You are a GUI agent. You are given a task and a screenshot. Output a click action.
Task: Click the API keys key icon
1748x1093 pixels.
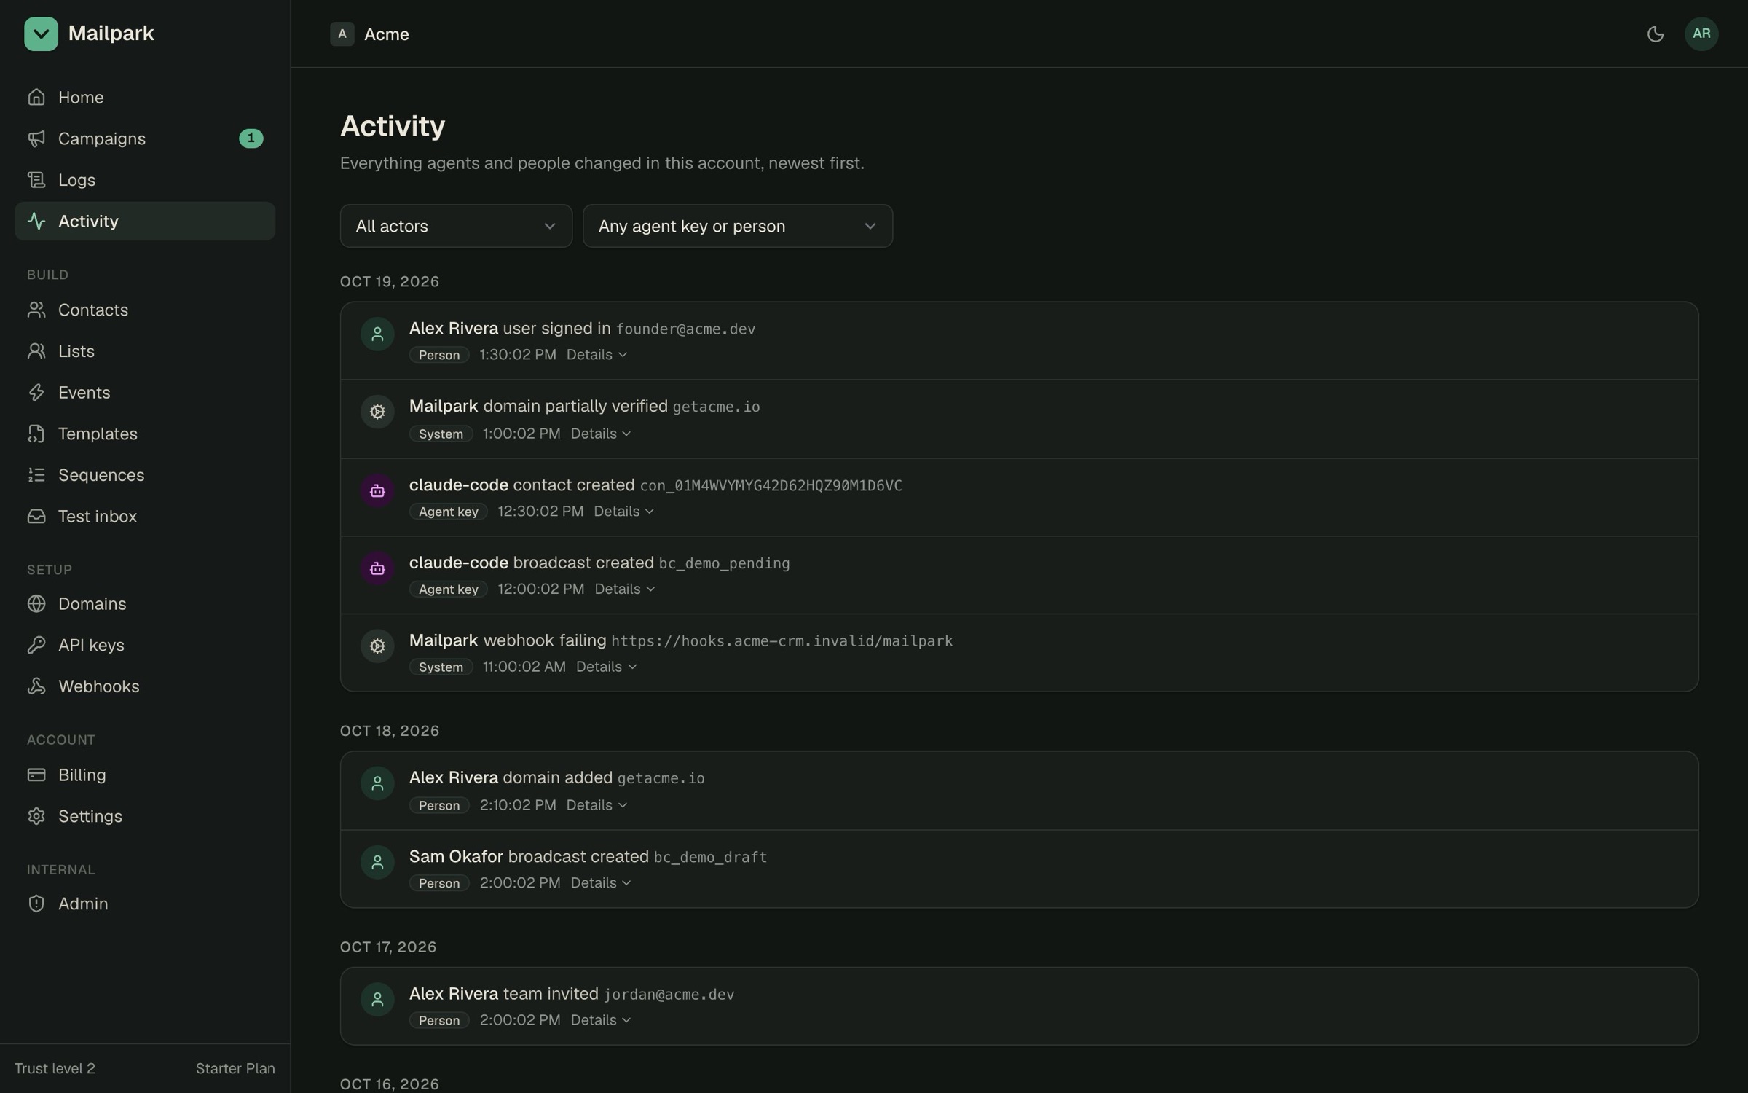coord(36,645)
